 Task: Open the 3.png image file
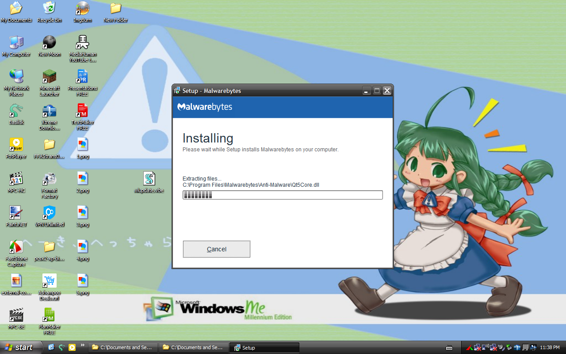tap(82, 212)
